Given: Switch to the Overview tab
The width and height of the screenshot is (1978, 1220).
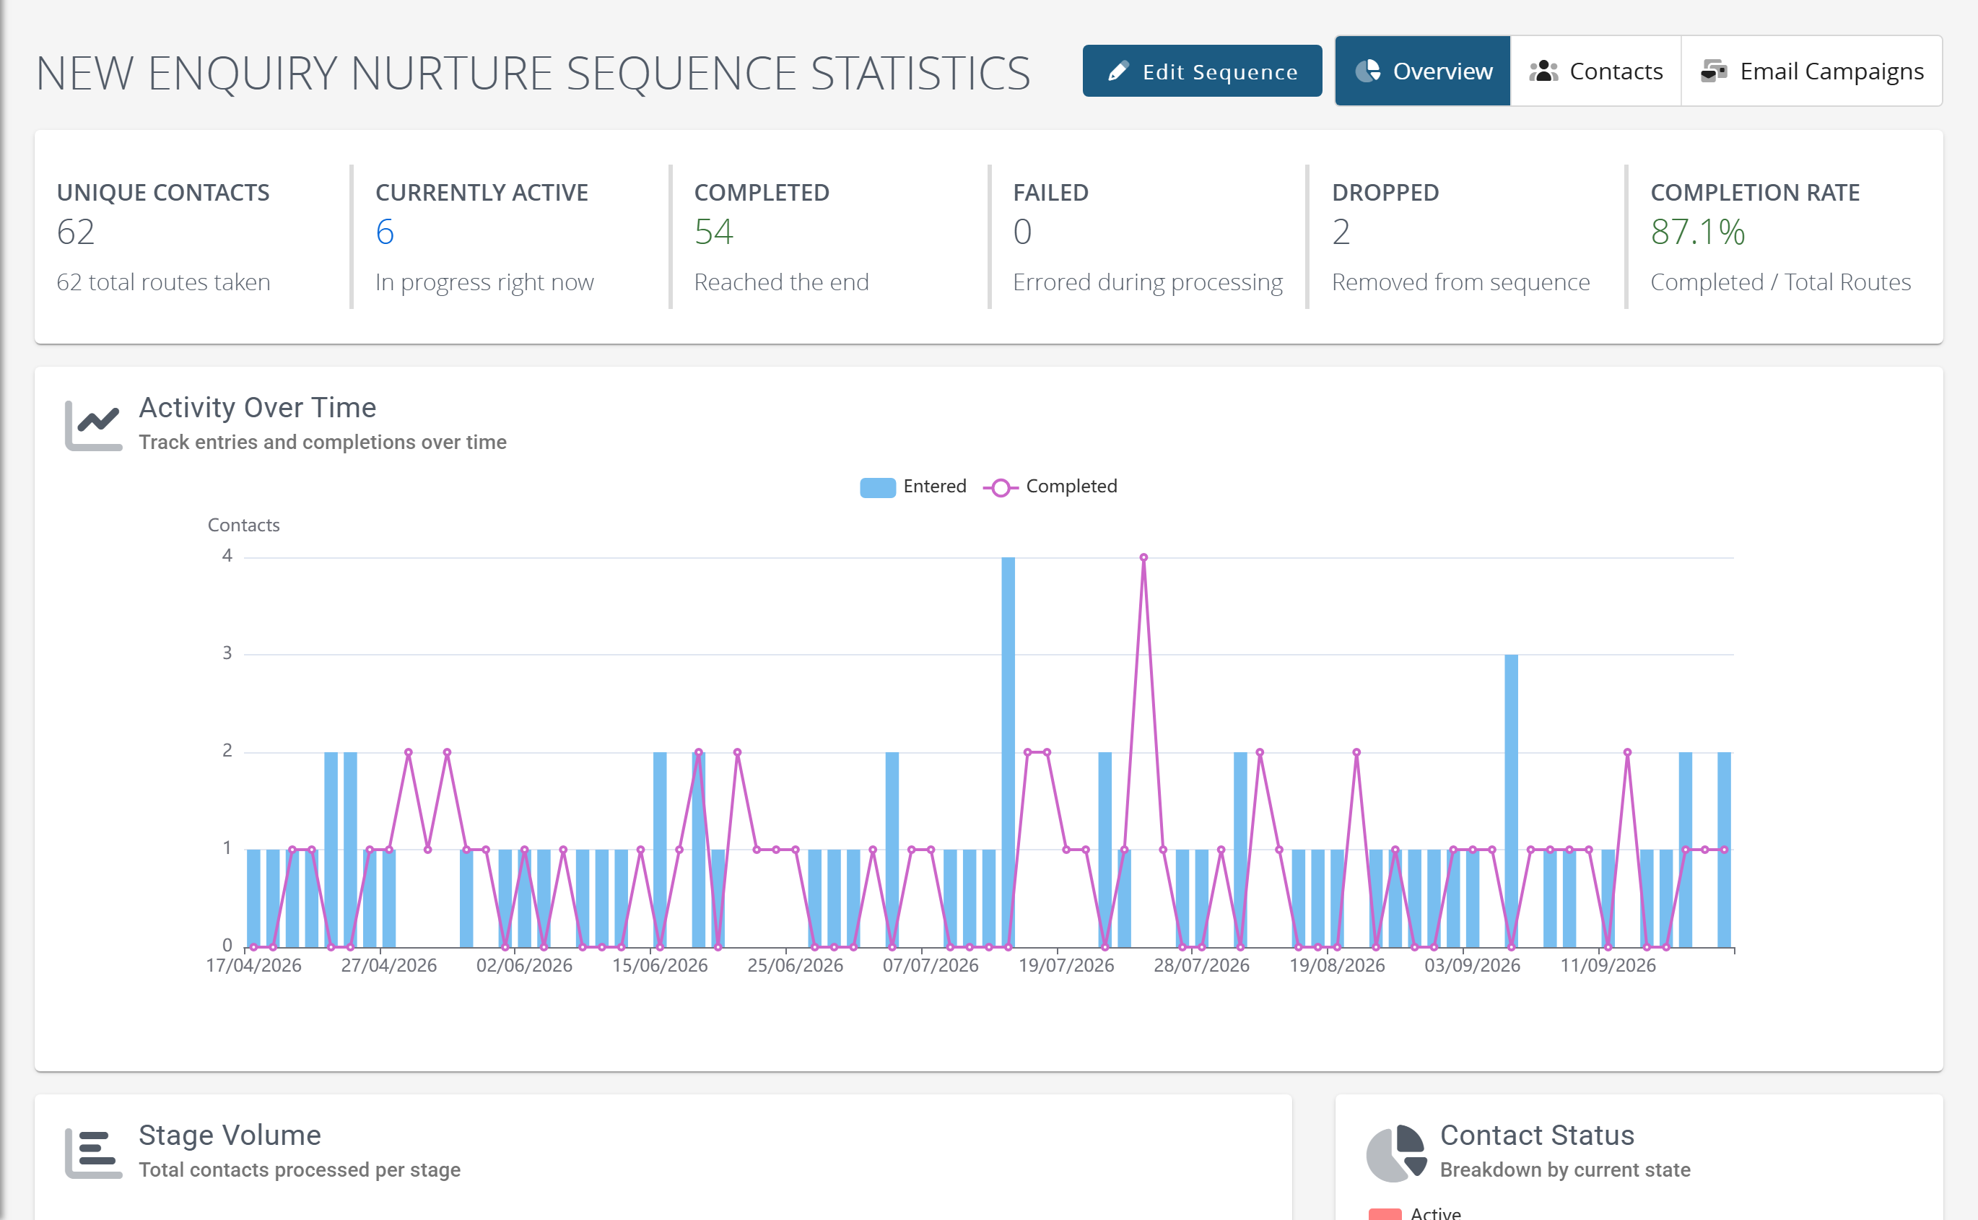Looking at the screenshot, I should pyautogui.click(x=1422, y=71).
